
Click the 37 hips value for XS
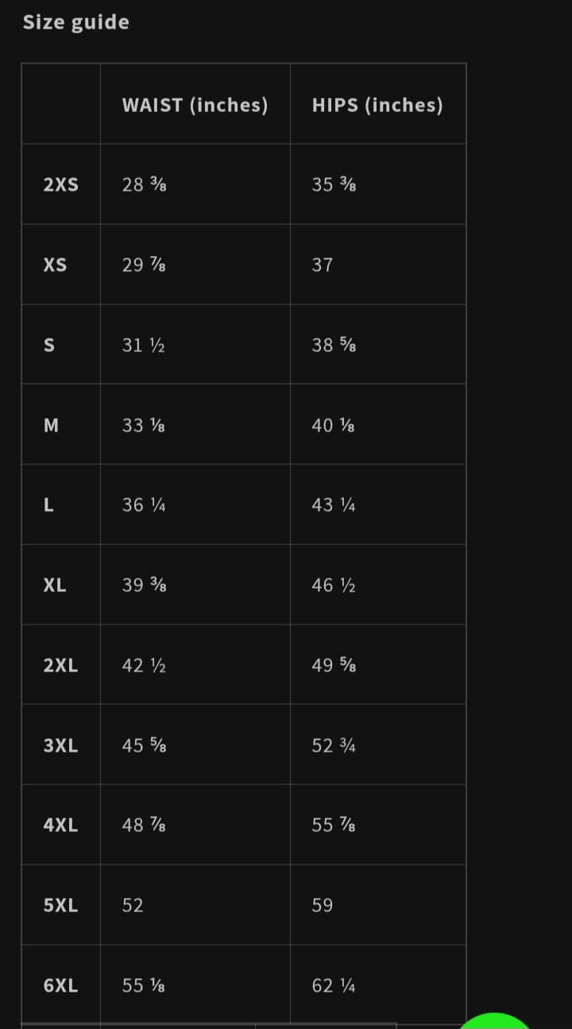(x=323, y=265)
